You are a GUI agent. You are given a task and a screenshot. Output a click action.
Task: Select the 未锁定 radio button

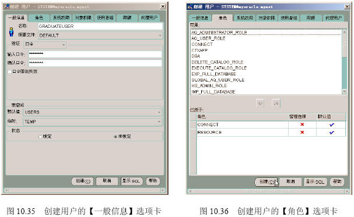115,137
